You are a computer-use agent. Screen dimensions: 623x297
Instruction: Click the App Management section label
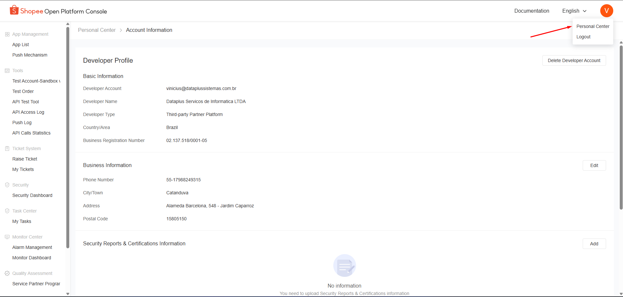pos(30,34)
